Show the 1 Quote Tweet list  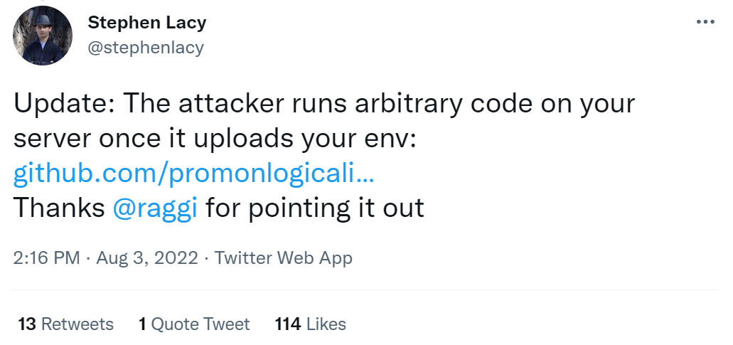pos(194,324)
